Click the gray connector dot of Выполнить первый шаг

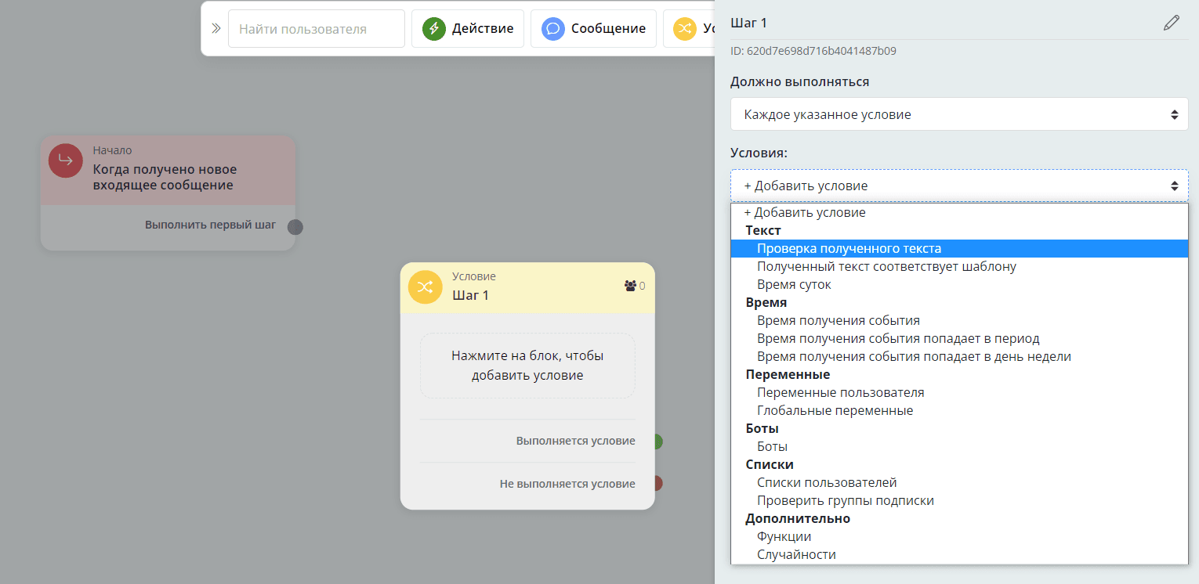pos(295,227)
